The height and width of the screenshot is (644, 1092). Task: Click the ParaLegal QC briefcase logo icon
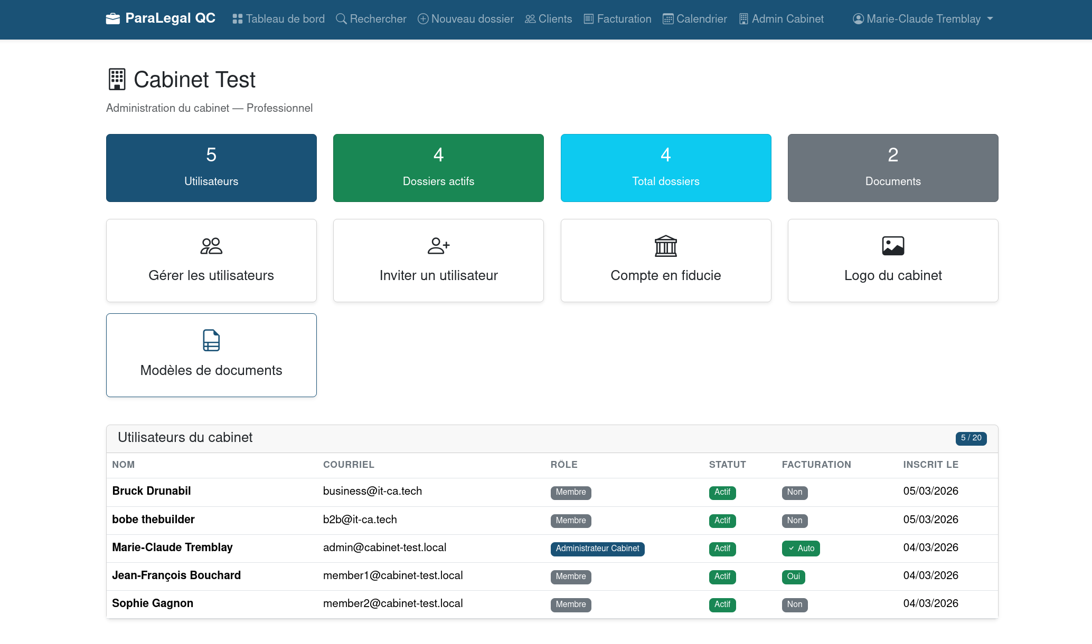point(113,19)
